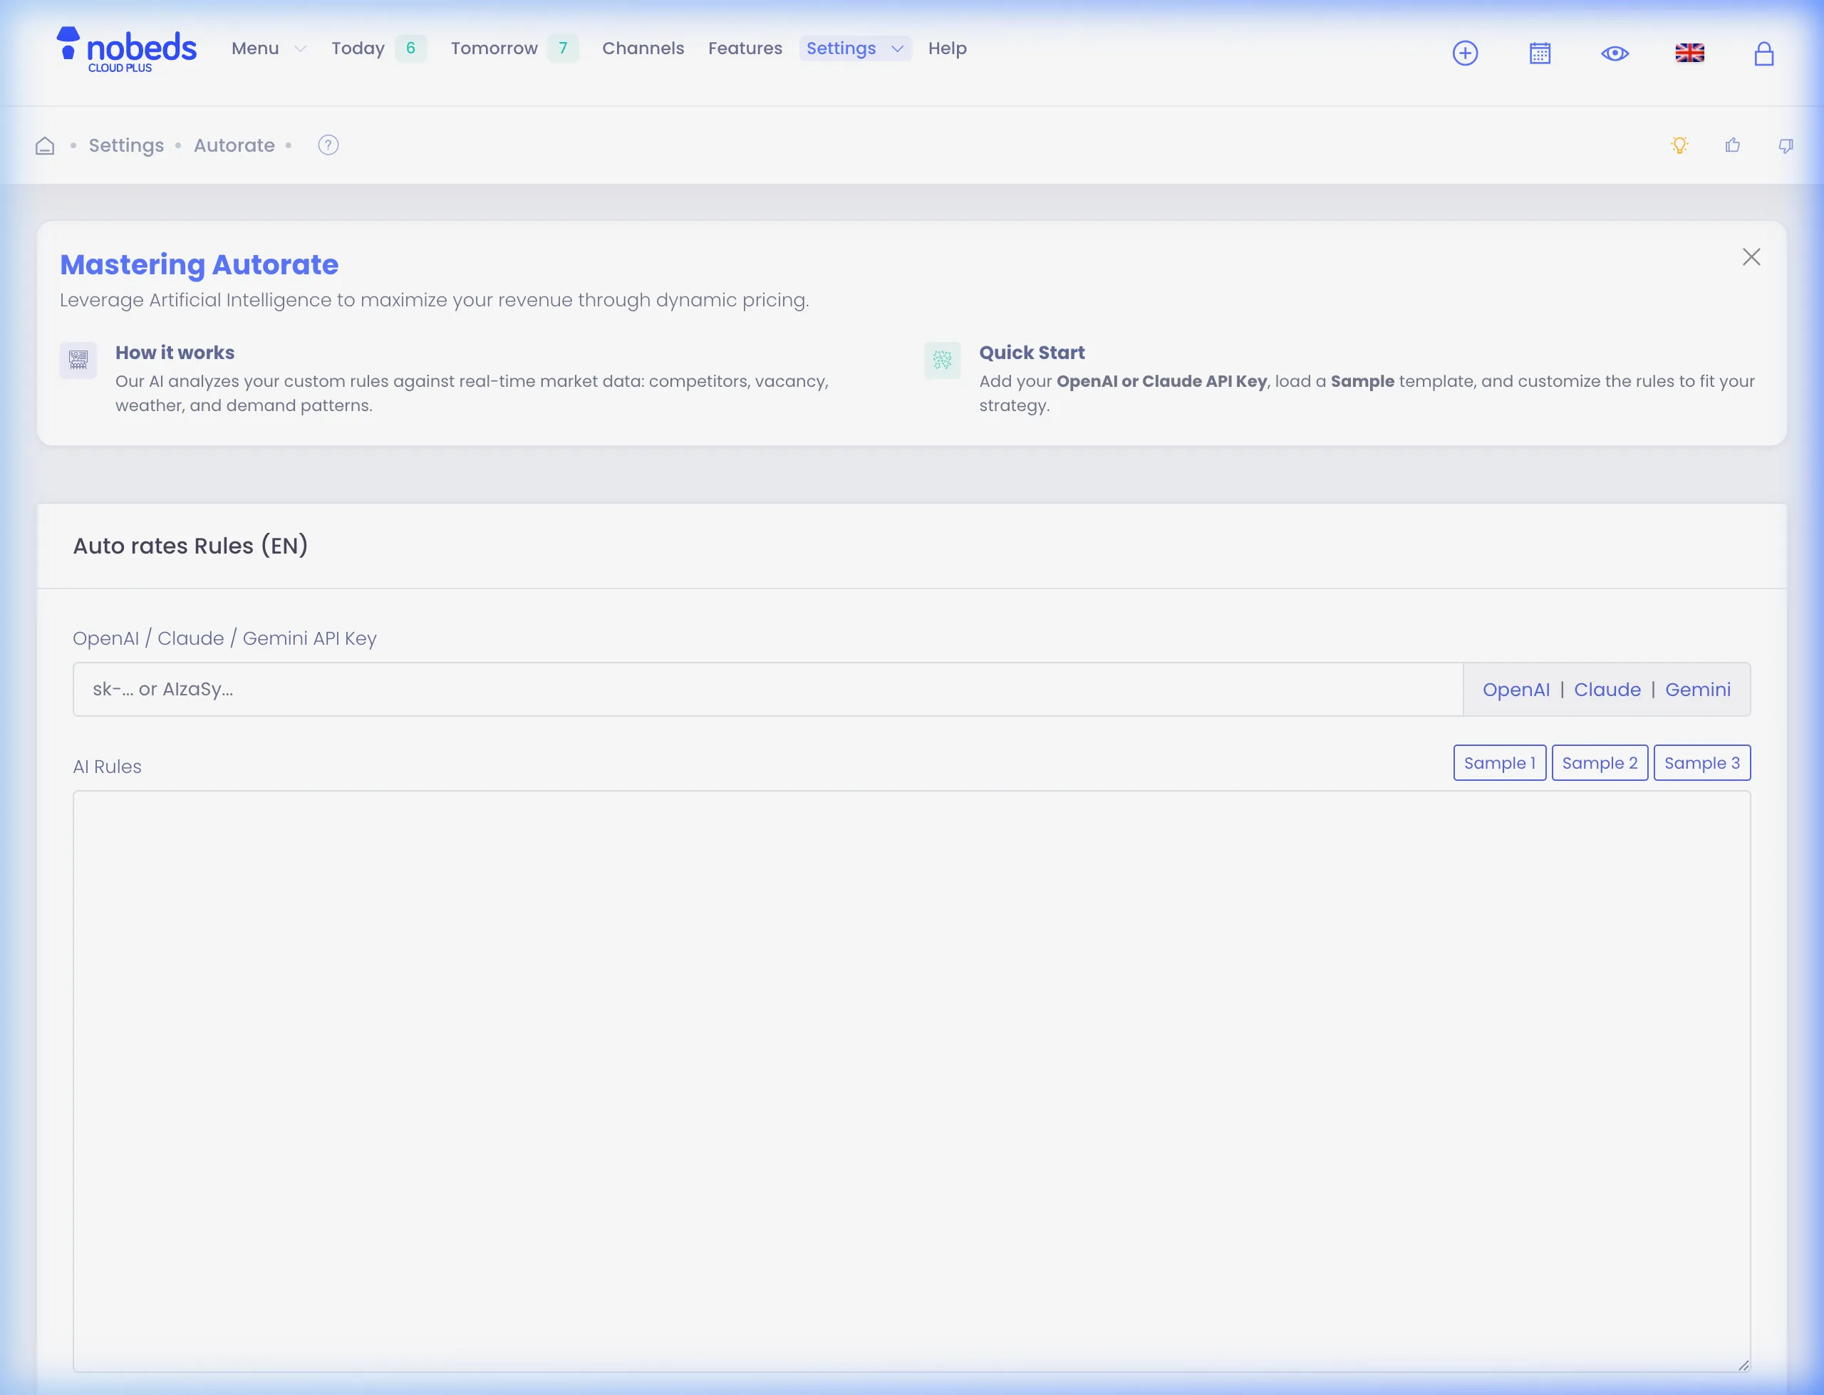Viewport: 1824px width, 1395px height.
Task: Click the add new plus-circle icon
Action: (1464, 53)
